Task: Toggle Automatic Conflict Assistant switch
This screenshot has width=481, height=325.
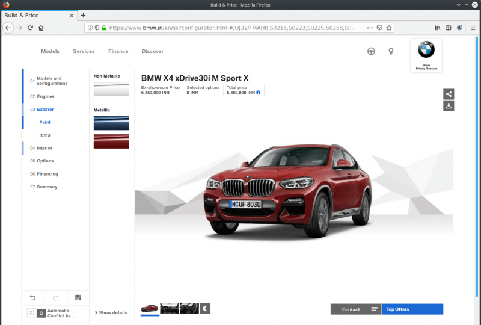Action: (37, 313)
